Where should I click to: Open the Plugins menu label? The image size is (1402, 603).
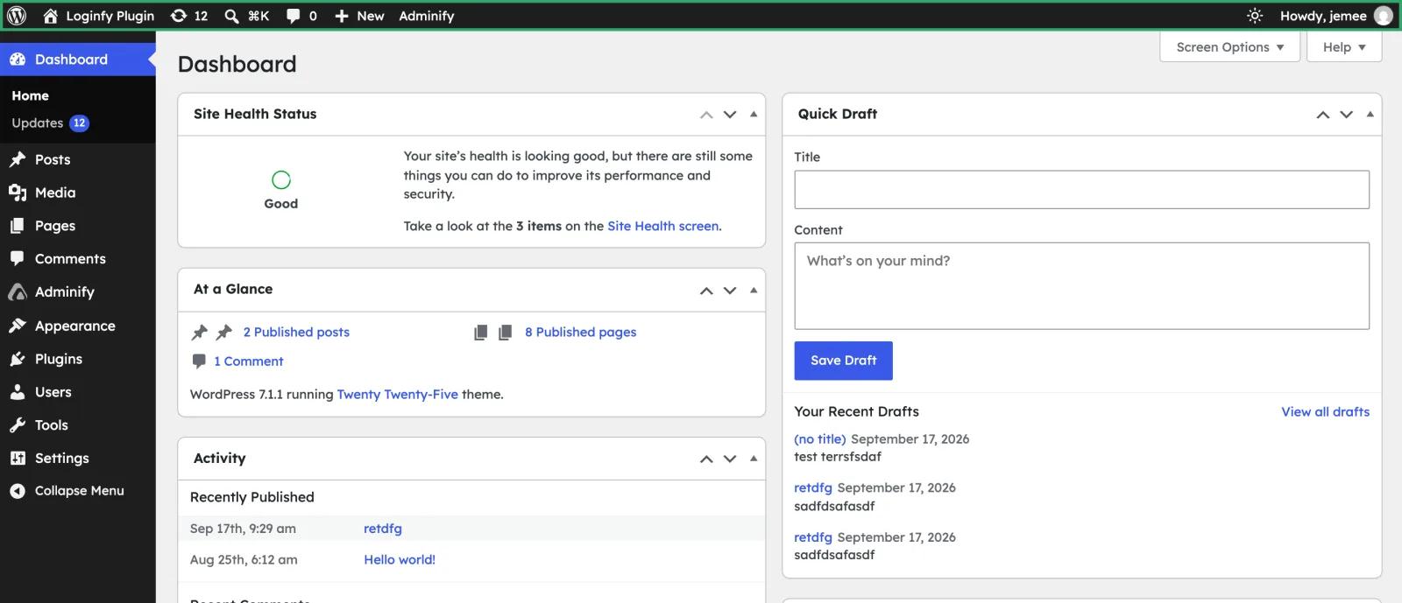pos(59,359)
